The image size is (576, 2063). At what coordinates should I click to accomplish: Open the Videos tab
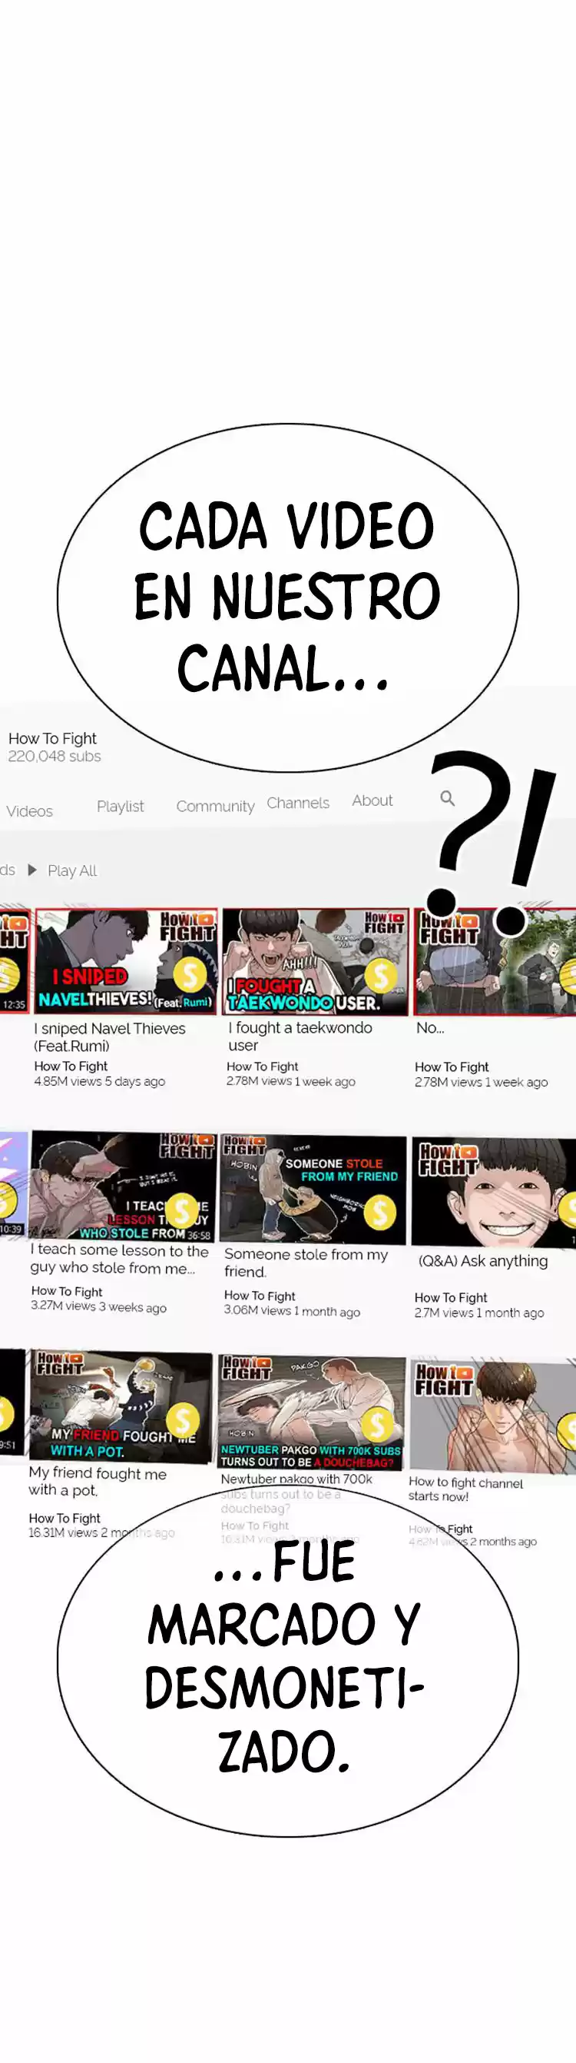[30, 811]
